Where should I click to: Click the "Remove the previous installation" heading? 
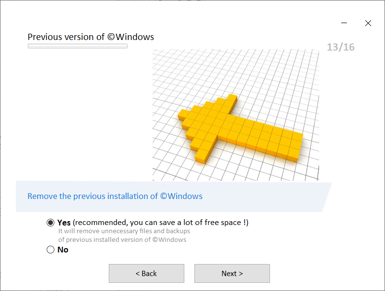pyautogui.click(x=115, y=196)
